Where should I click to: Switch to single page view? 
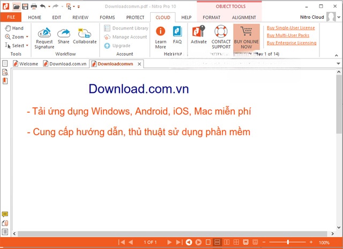(x=208, y=242)
